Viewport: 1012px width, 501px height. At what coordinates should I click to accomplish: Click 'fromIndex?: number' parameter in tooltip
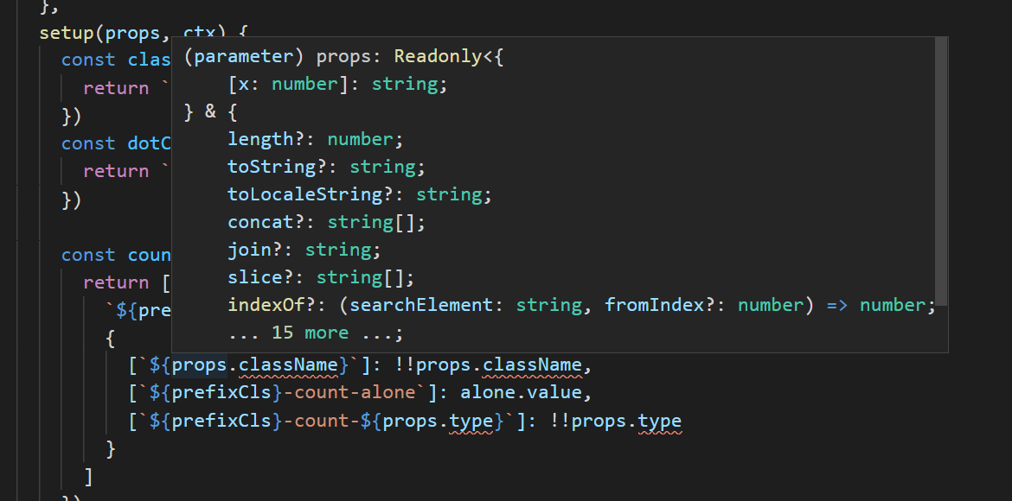704,305
